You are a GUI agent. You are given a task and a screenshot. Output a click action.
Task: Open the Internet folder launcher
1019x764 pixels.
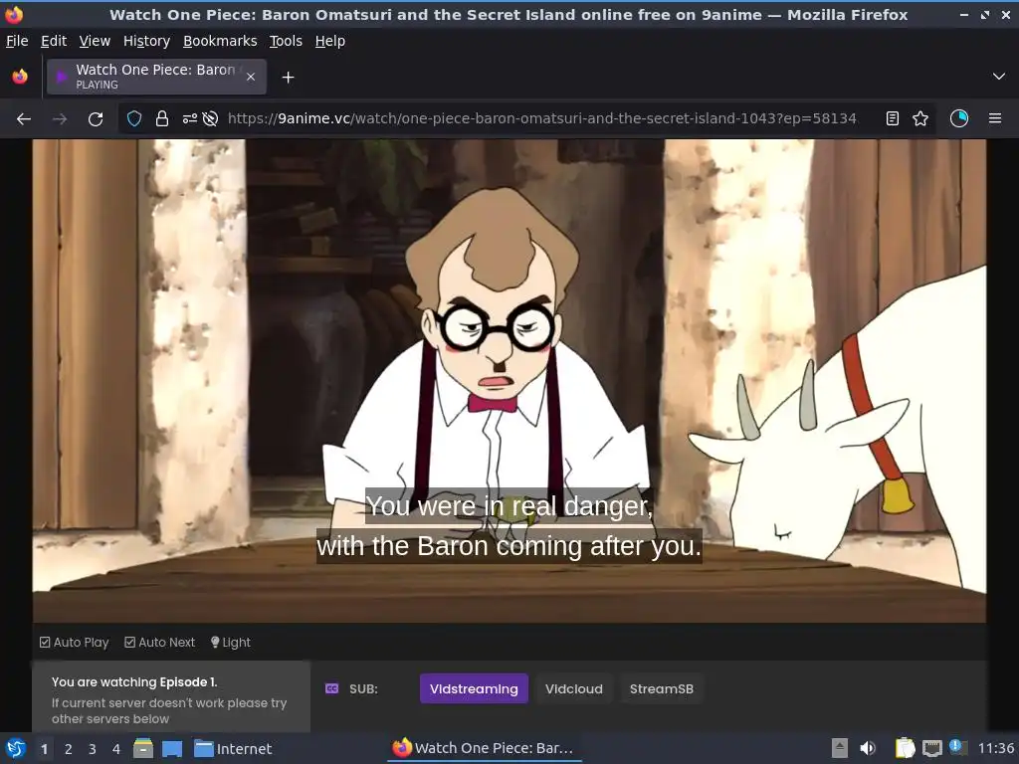click(233, 749)
